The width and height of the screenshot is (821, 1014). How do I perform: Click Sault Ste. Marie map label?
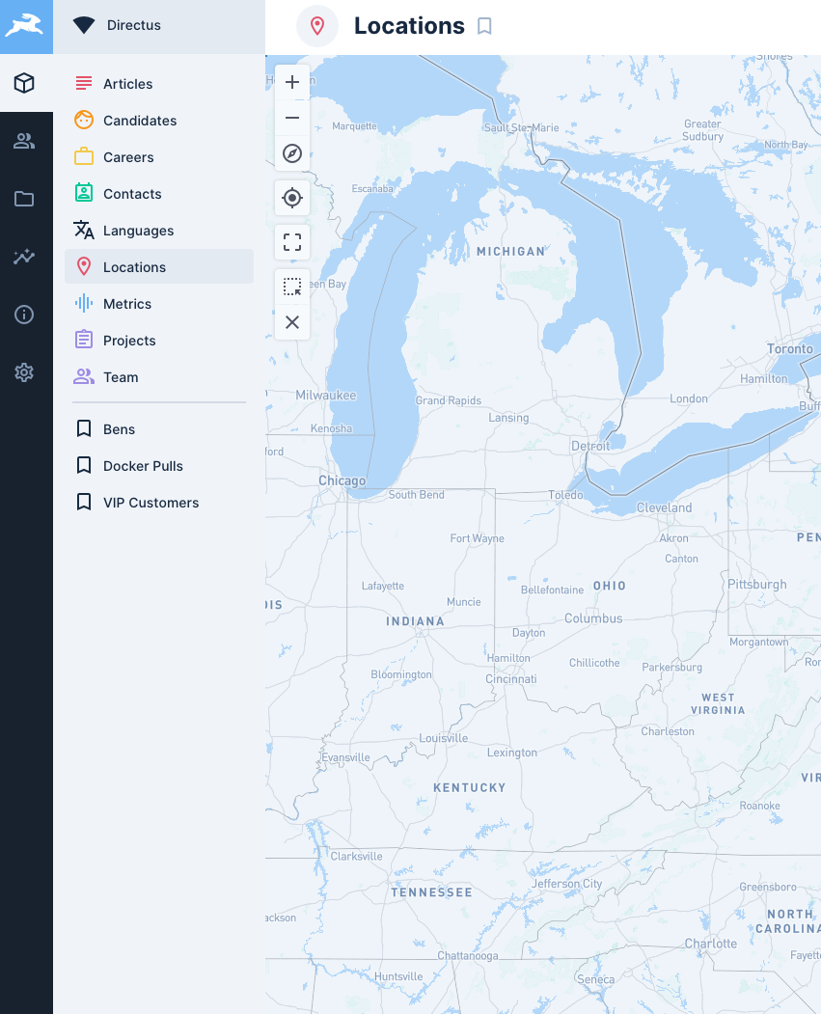tap(522, 128)
